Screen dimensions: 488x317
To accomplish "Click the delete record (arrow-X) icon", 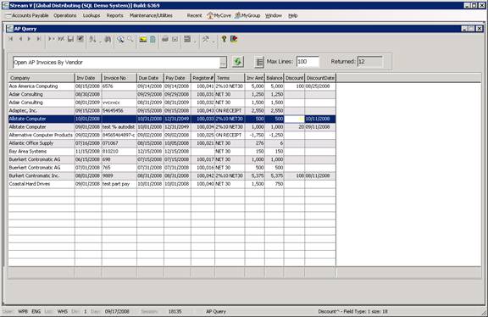I will 61,39.
